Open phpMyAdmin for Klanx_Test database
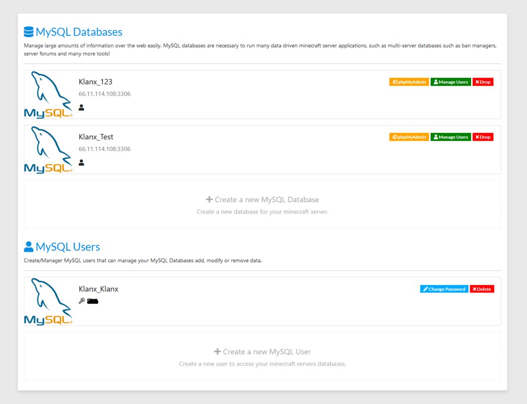The width and height of the screenshot is (527, 404). click(x=409, y=137)
